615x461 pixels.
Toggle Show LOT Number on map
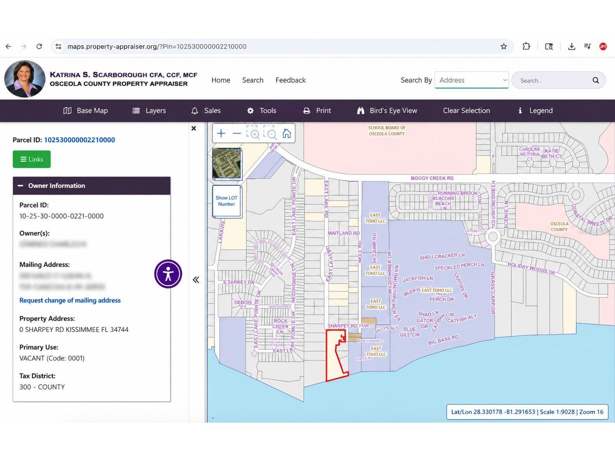(227, 201)
